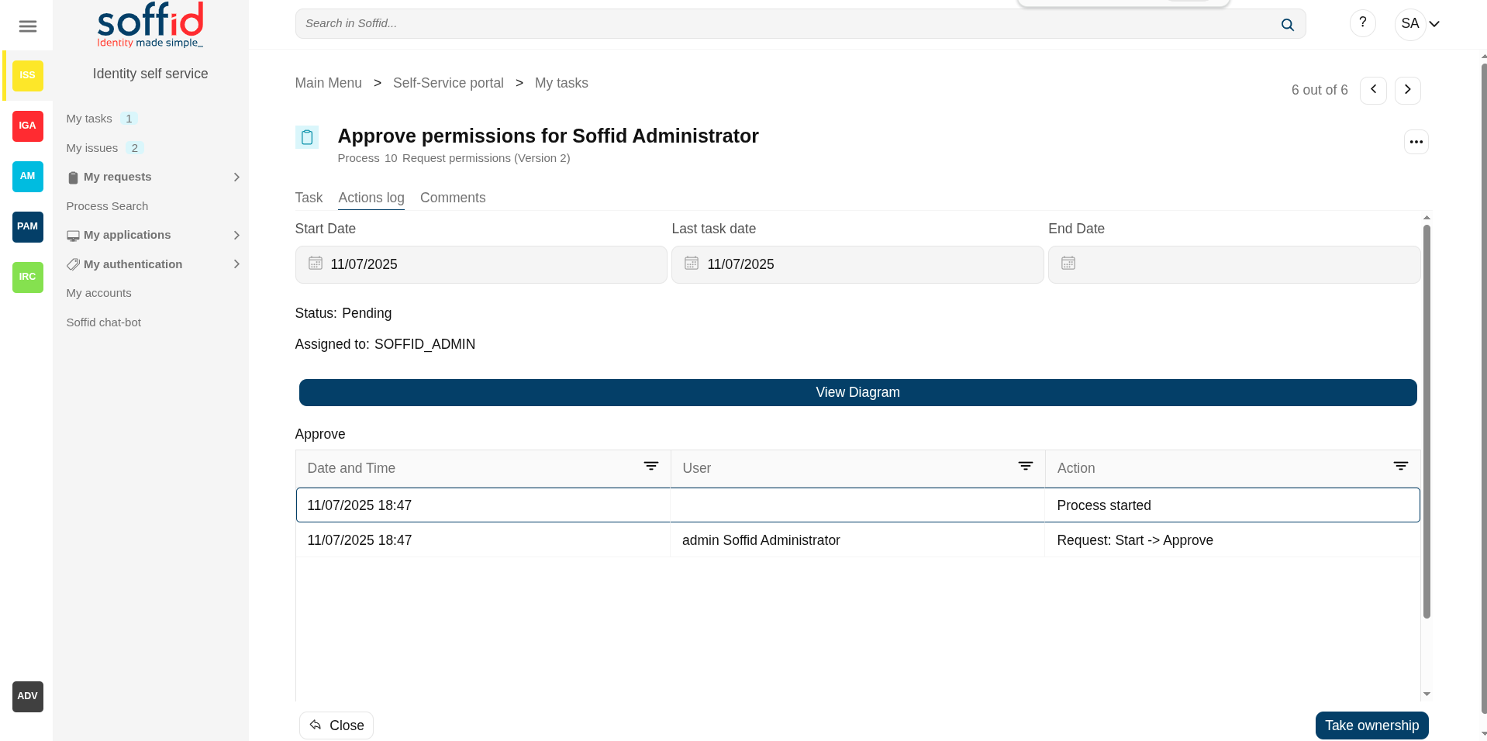Image resolution: width=1487 pixels, height=741 pixels.
Task: Switch to the Task tab
Action: click(x=309, y=198)
